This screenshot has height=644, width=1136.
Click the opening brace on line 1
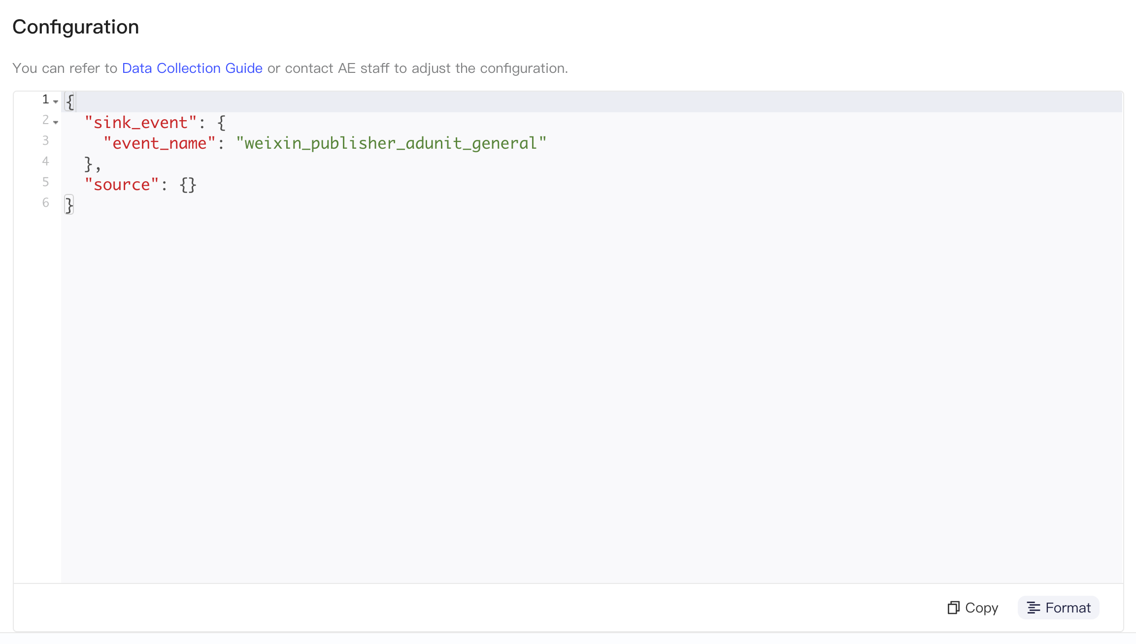[x=70, y=102]
